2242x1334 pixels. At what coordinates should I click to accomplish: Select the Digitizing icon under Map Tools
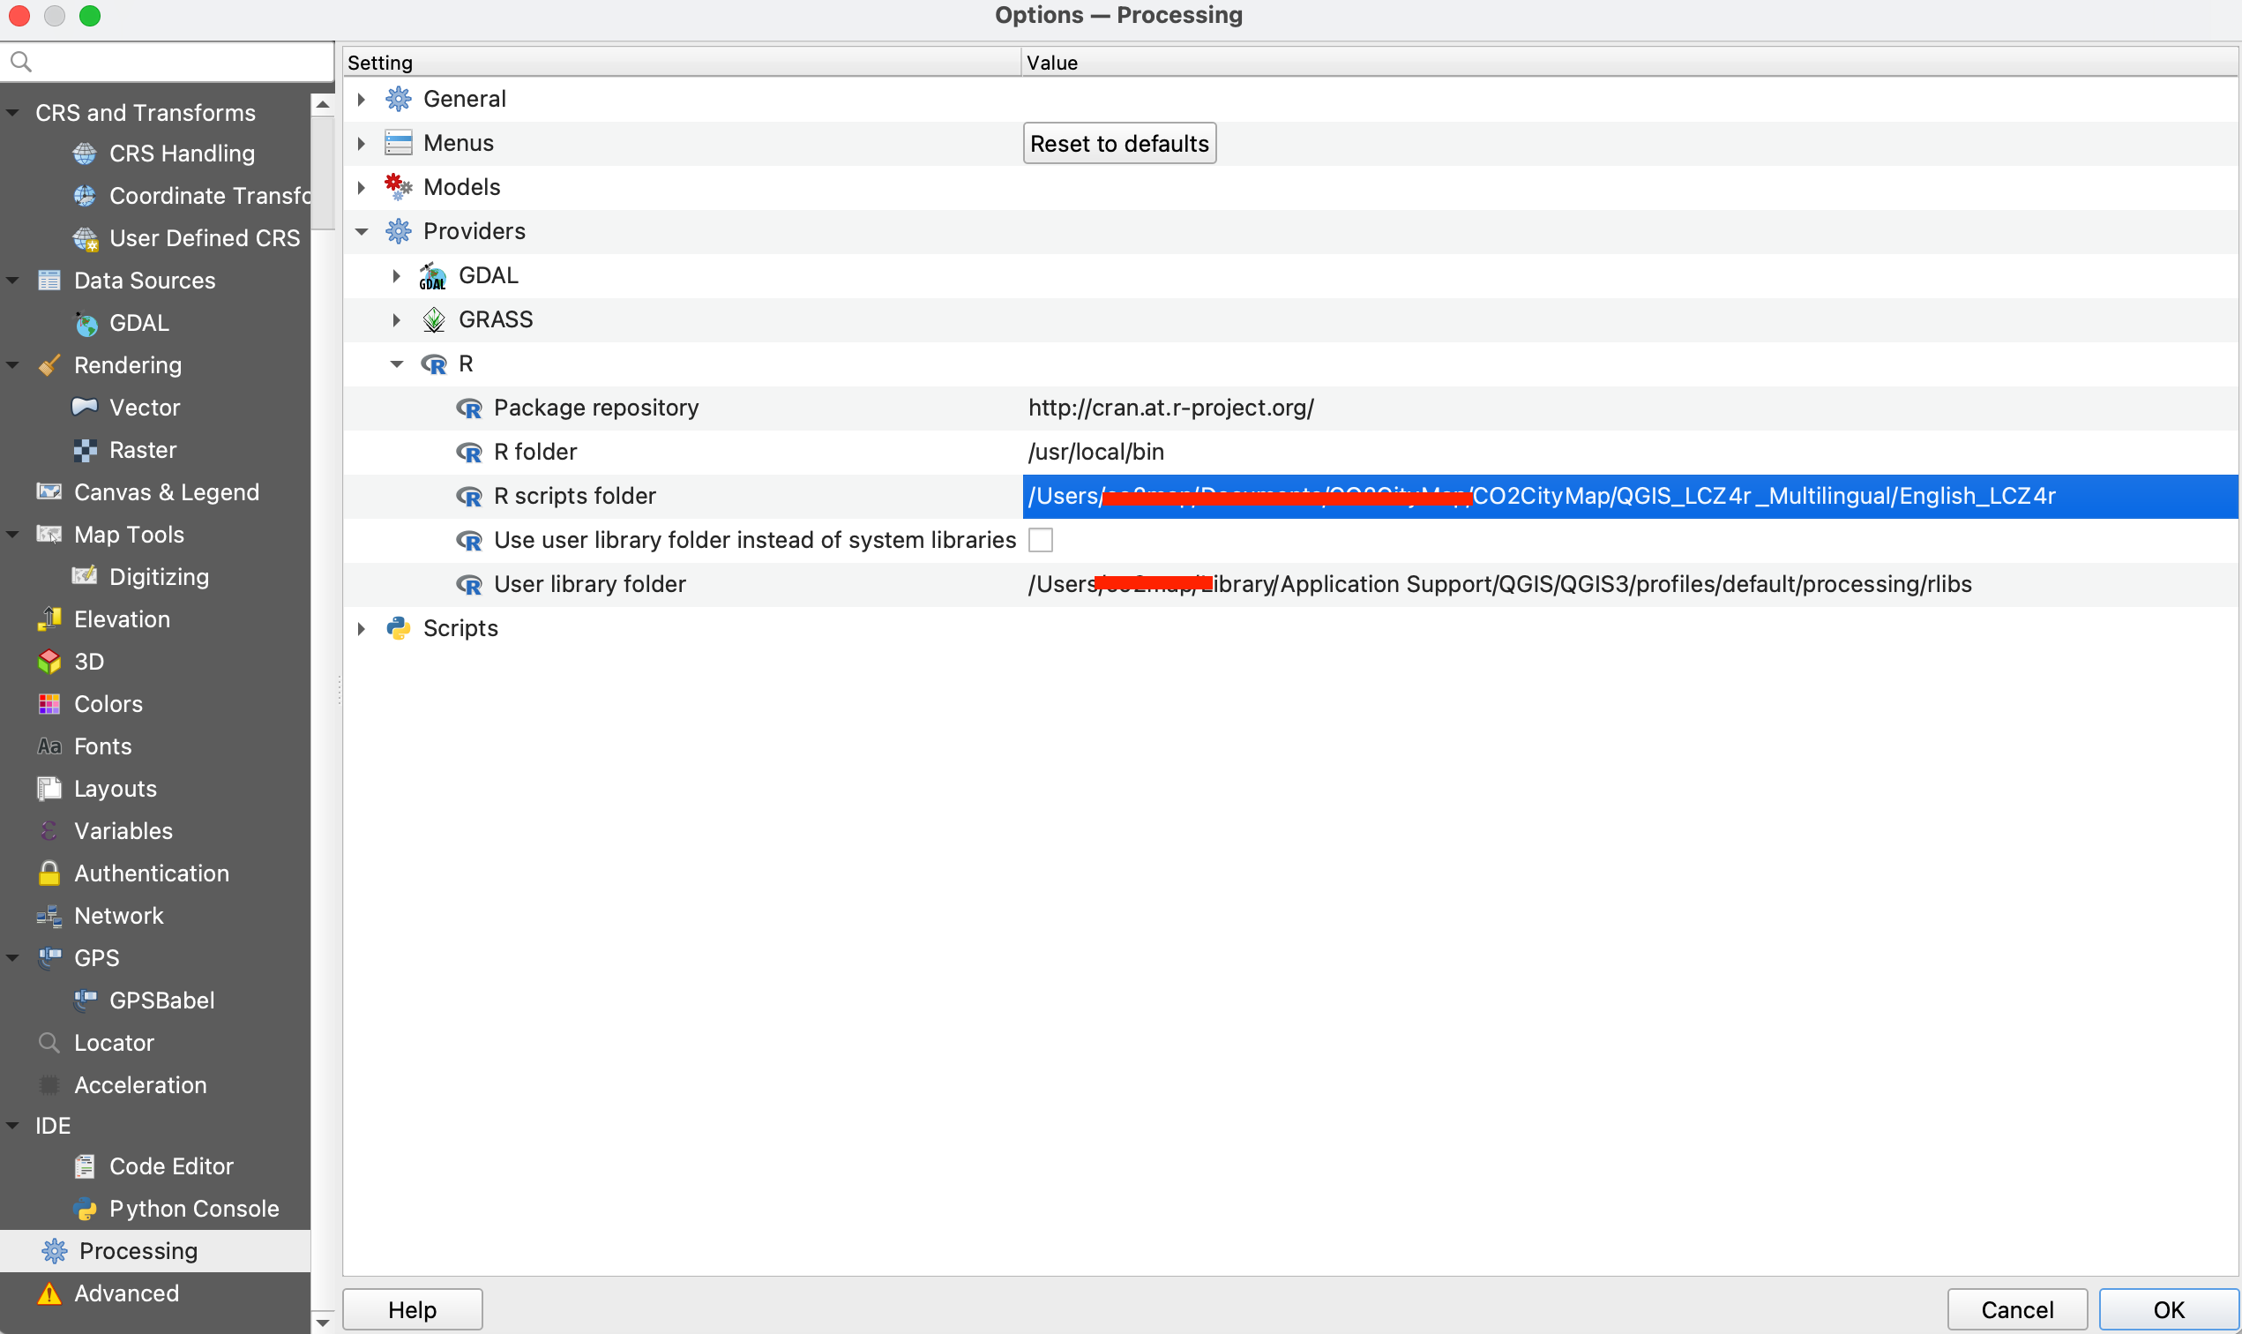86,576
